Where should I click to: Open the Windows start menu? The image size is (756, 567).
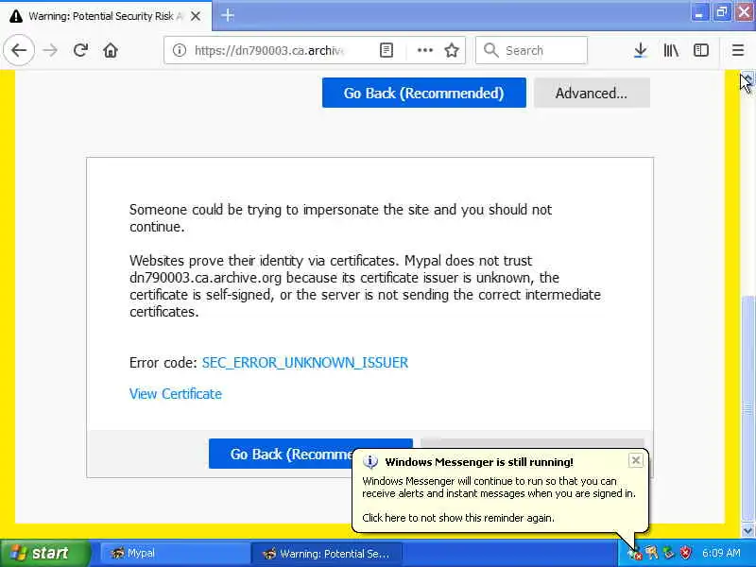[x=45, y=553]
